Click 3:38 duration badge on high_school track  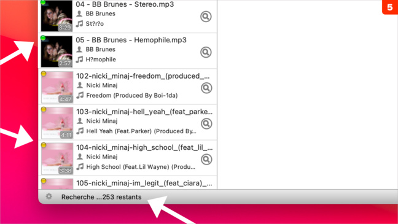pos(65,171)
